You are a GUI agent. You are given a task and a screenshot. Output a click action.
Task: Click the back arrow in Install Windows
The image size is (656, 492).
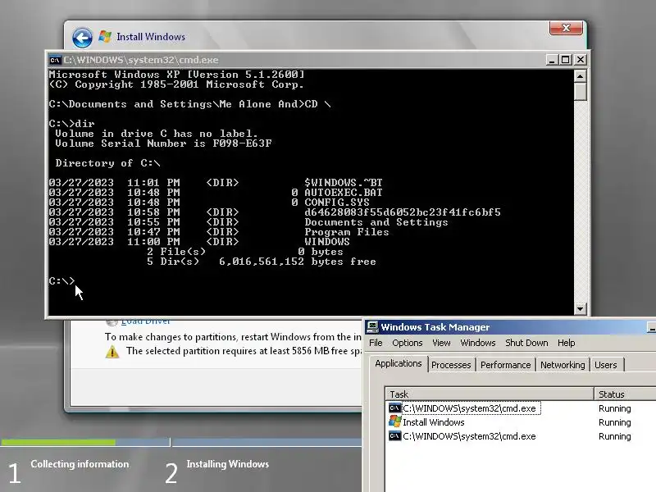(82, 38)
